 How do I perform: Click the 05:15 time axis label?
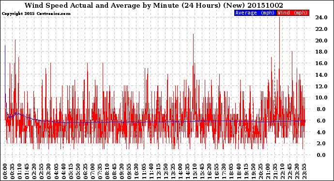pyautogui.click(x=71, y=171)
